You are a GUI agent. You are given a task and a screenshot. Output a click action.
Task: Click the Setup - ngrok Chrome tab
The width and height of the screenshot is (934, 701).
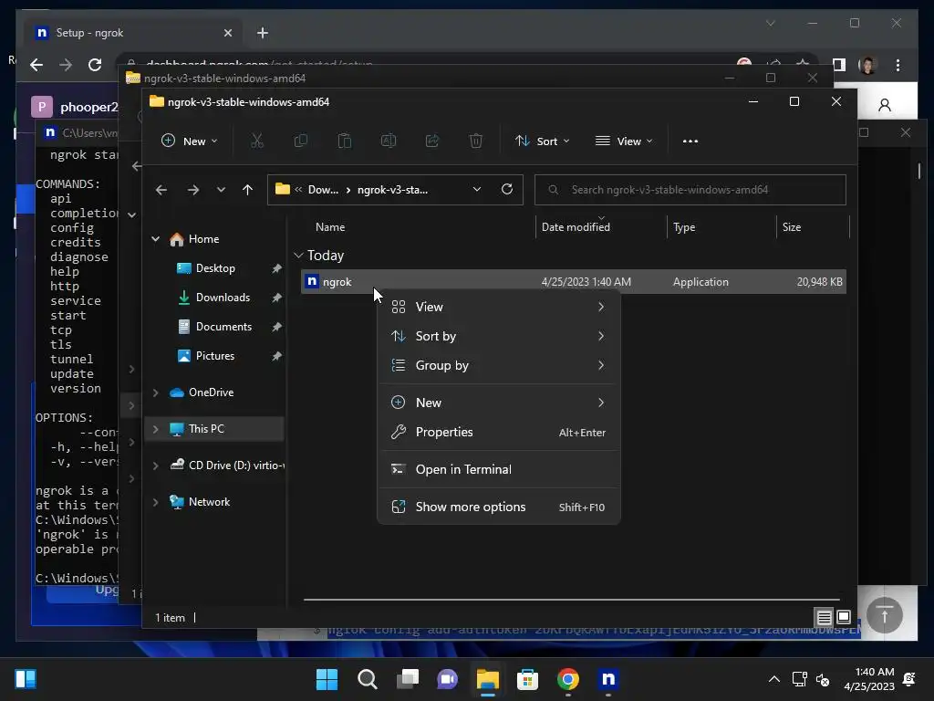click(133, 33)
